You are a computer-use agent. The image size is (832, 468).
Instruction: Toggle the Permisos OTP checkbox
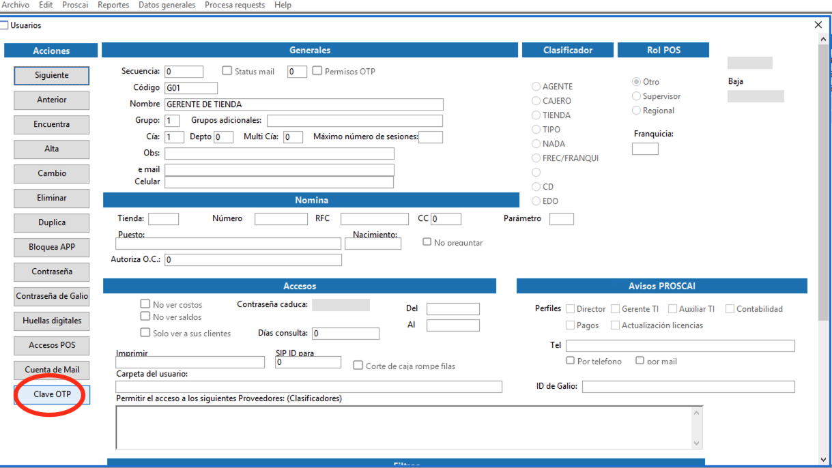coord(317,71)
